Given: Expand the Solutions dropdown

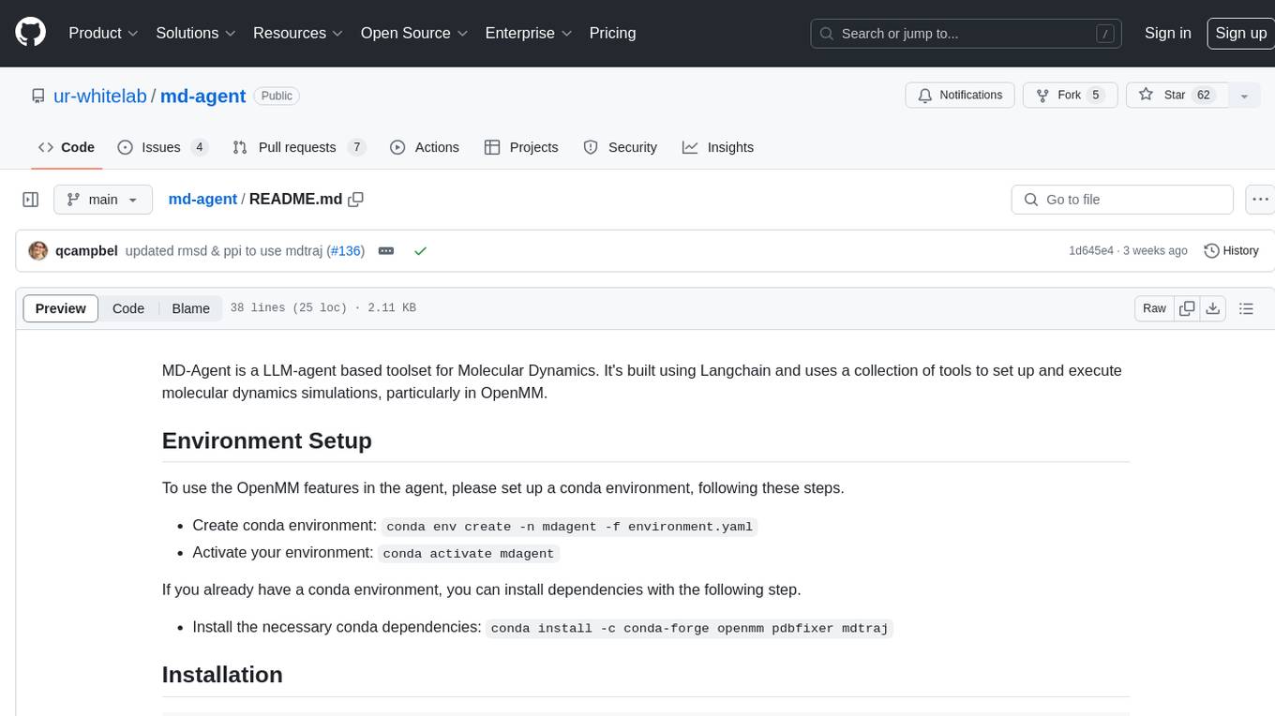Looking at the screenshot, I should click(196, 33).
